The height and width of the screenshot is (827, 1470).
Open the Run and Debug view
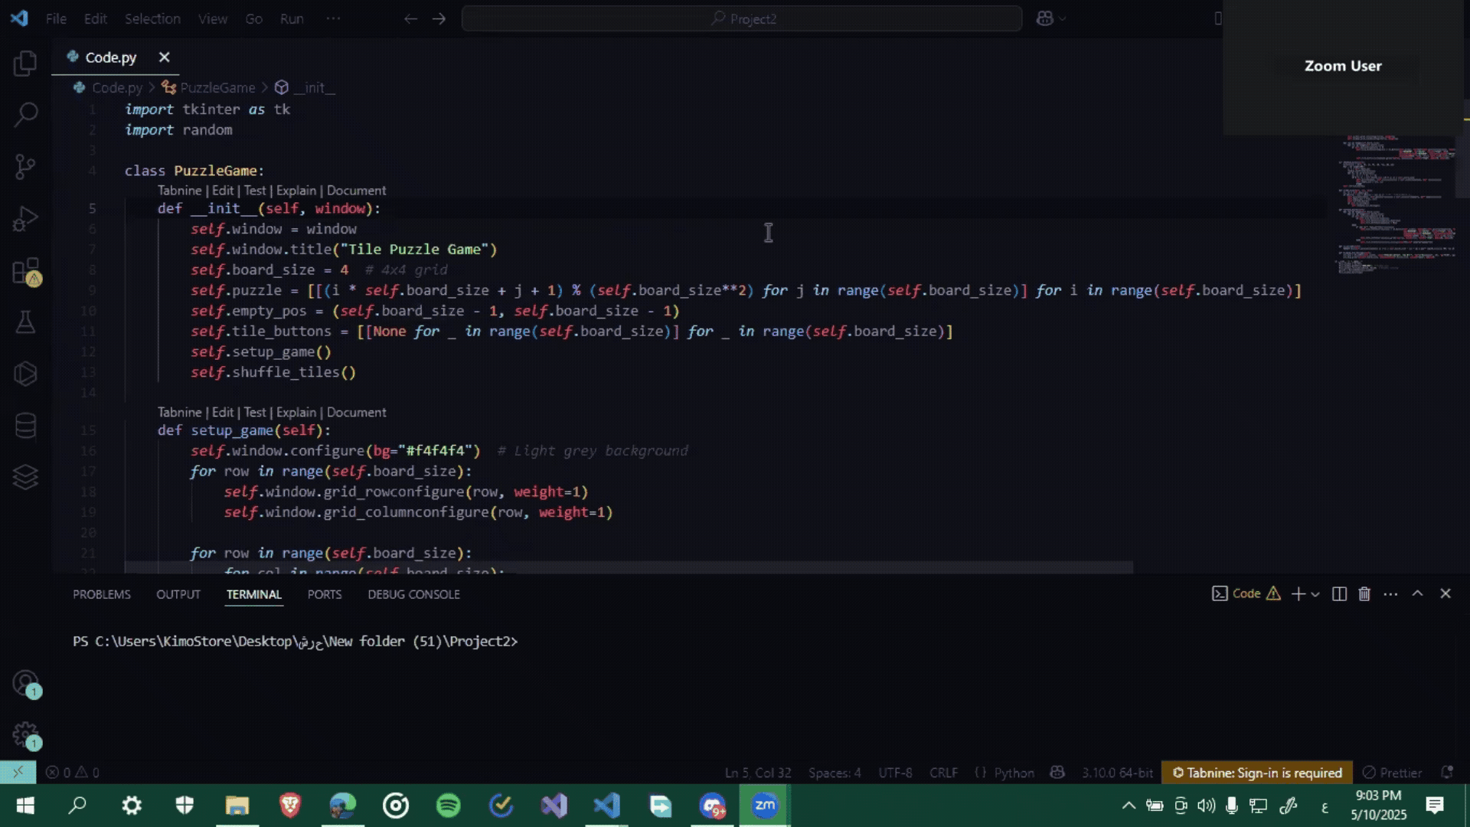click(x=25, y=219)
